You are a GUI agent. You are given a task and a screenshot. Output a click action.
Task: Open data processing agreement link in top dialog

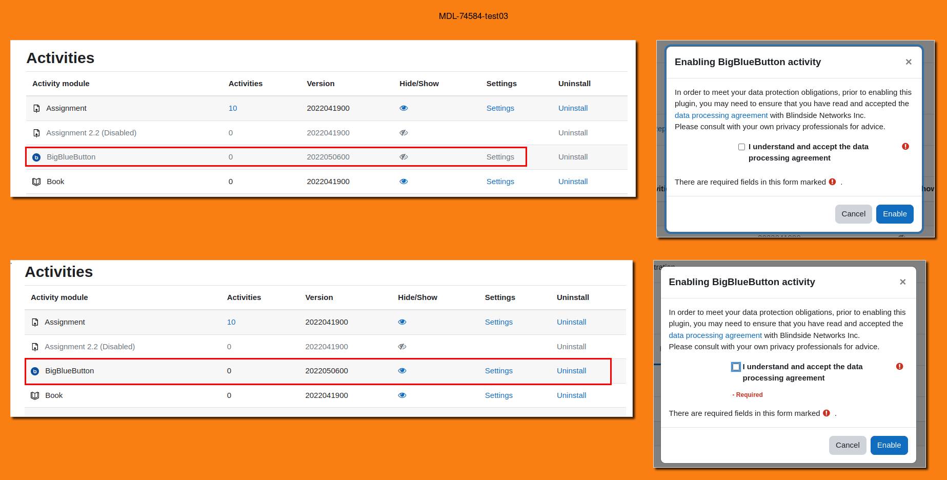[721, 115]
